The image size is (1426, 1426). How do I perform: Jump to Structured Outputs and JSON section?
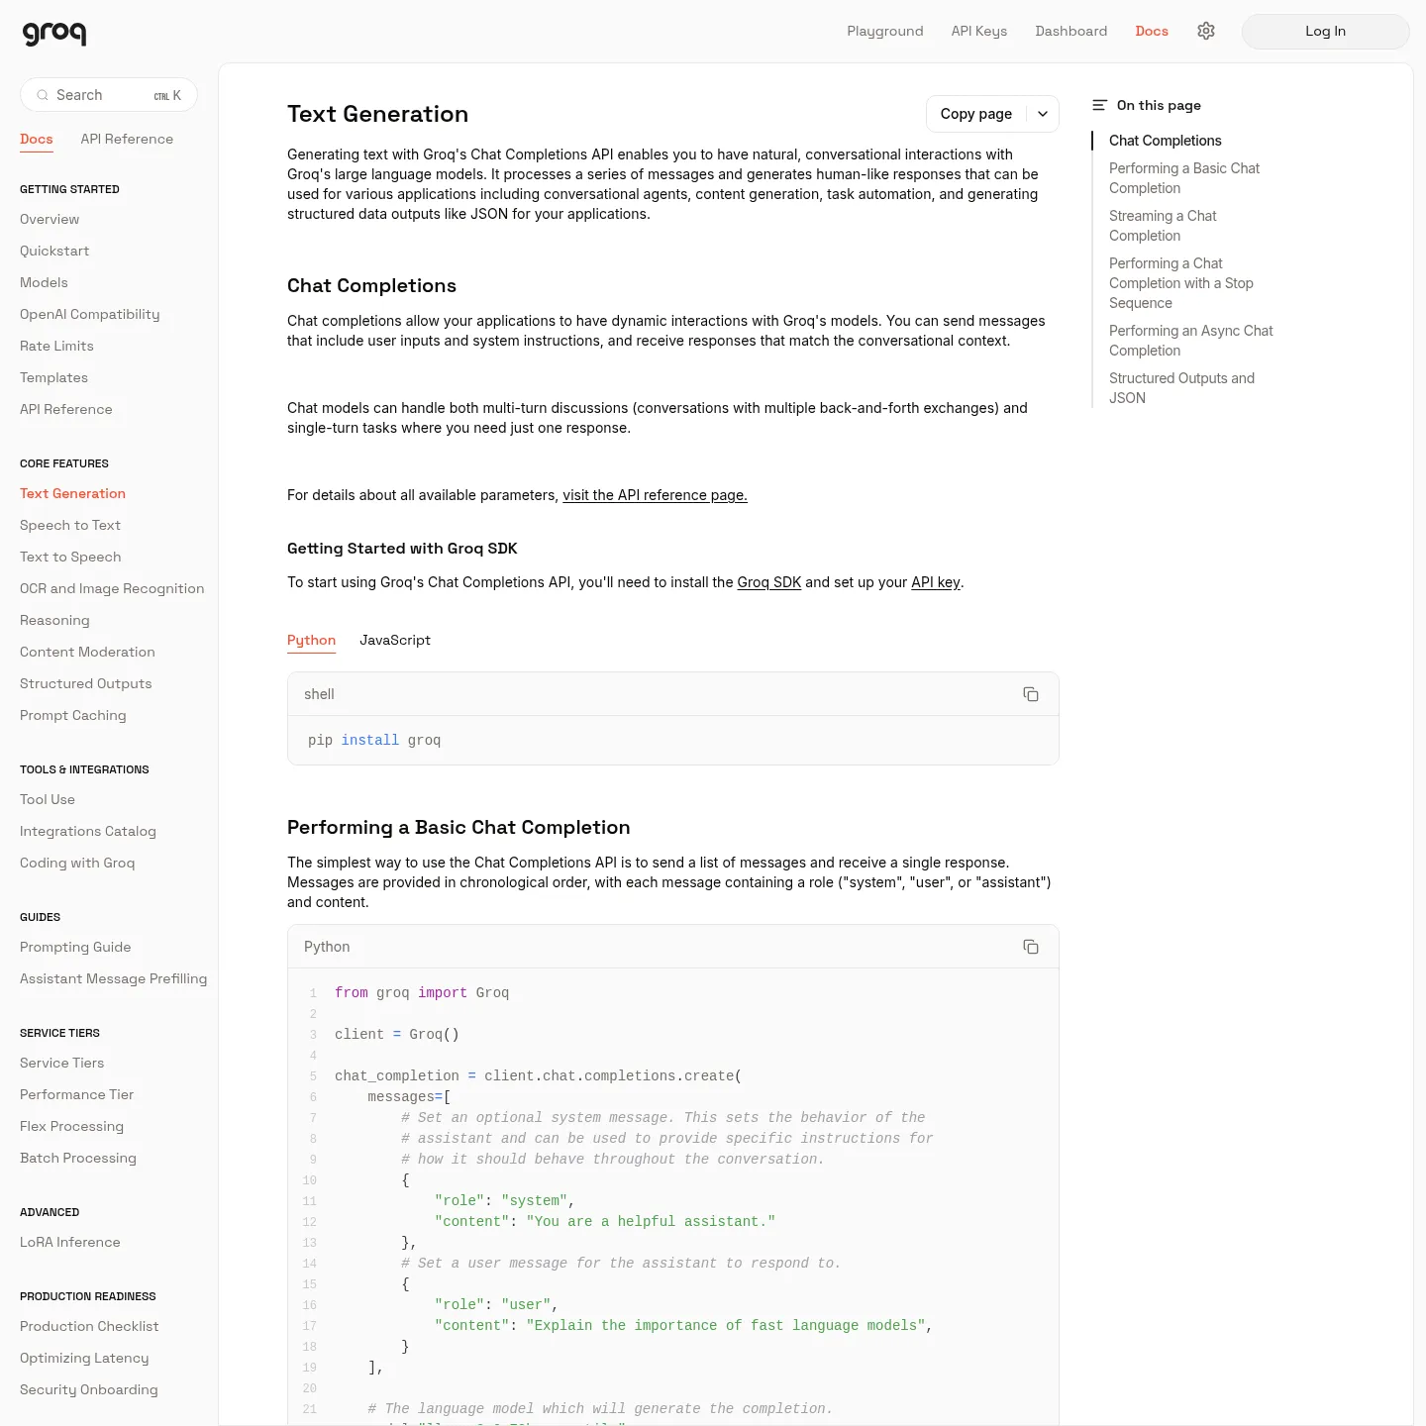pos(1181,388)
